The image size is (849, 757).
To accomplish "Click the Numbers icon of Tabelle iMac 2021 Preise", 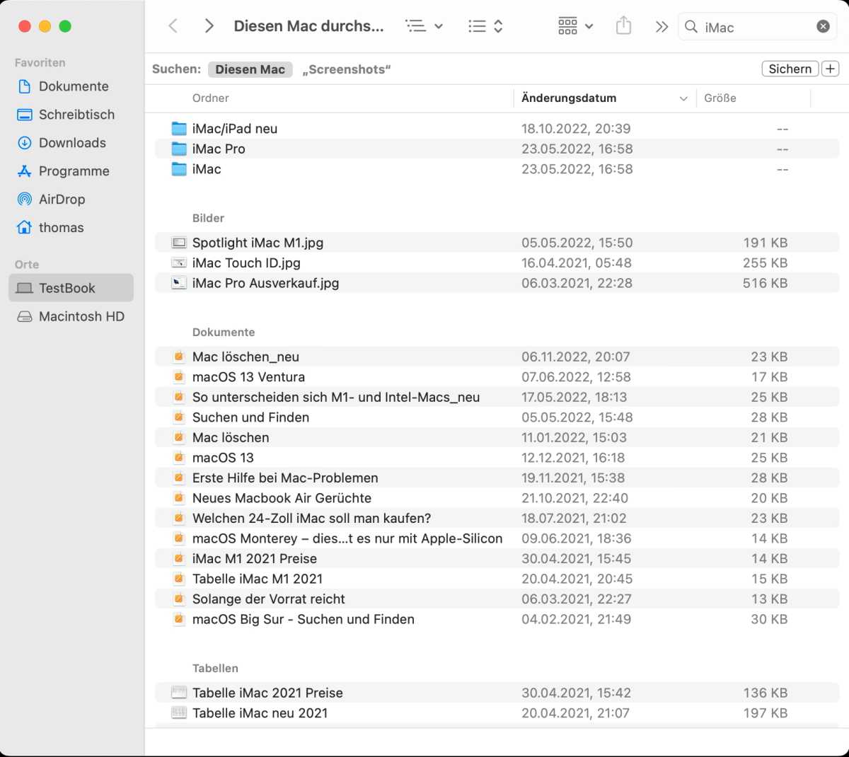I will pyautogui.click(x=179, y=693).
